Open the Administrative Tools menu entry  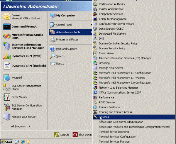70,32
